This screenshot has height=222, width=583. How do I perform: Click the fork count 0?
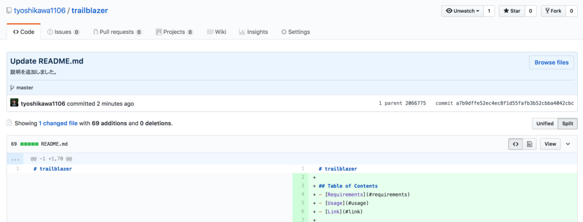point(572,11)
